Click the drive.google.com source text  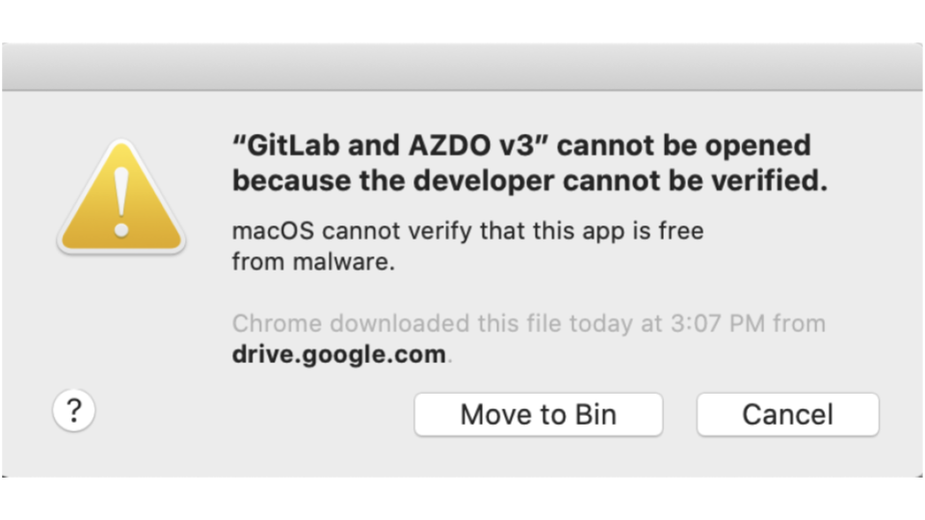338,354
